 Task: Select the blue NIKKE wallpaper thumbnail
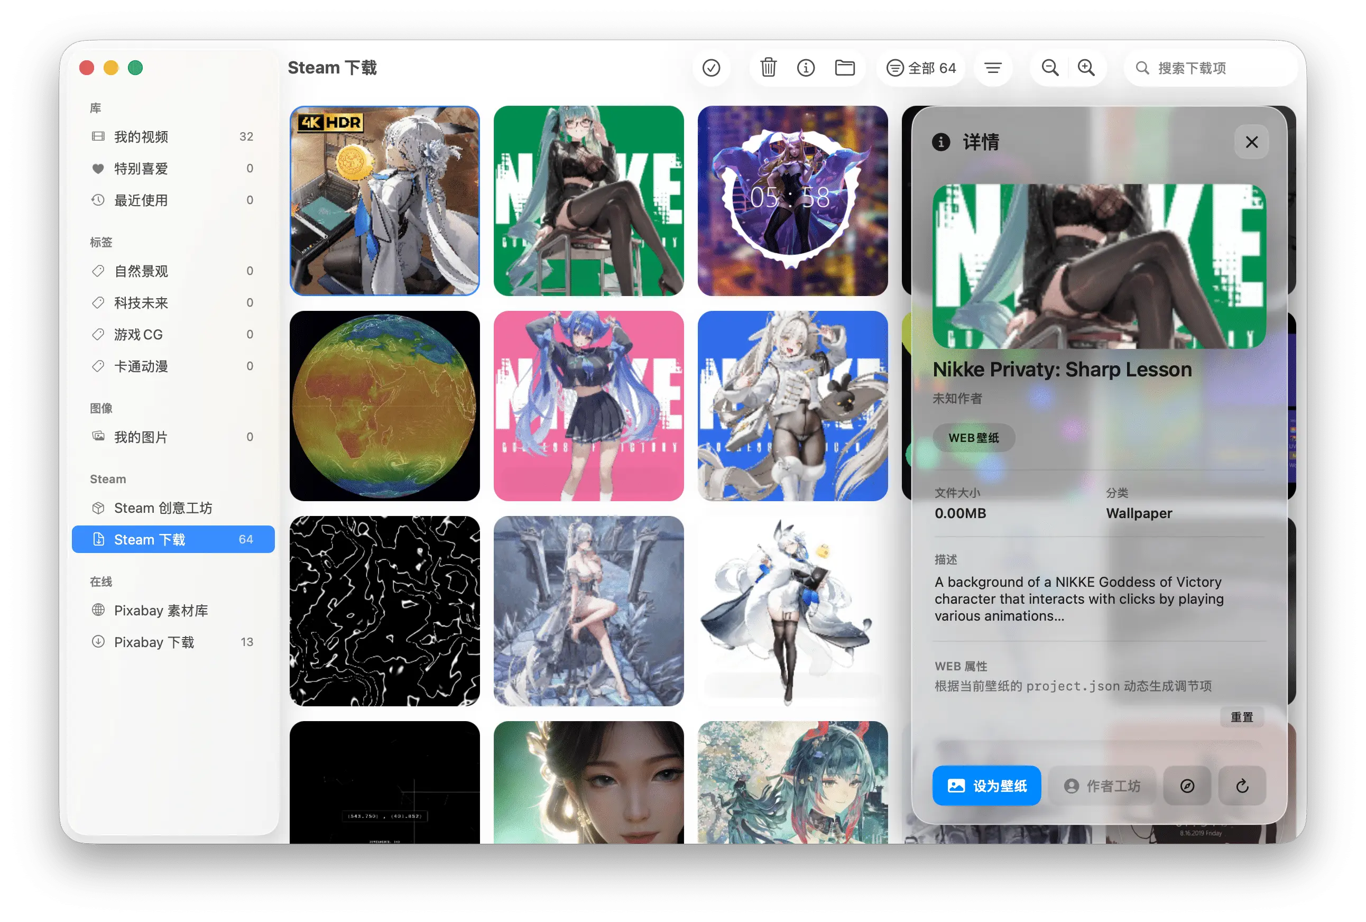coord(792,406)
